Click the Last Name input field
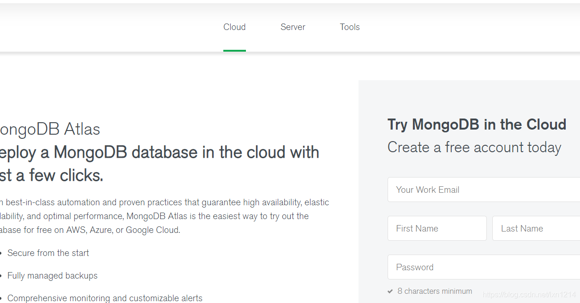The height and width of the screenshot is (303, 580). (536, 228)
